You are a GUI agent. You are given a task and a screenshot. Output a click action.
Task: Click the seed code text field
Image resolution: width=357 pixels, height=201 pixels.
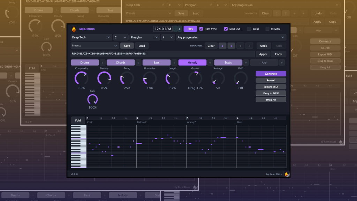point(162,54)
